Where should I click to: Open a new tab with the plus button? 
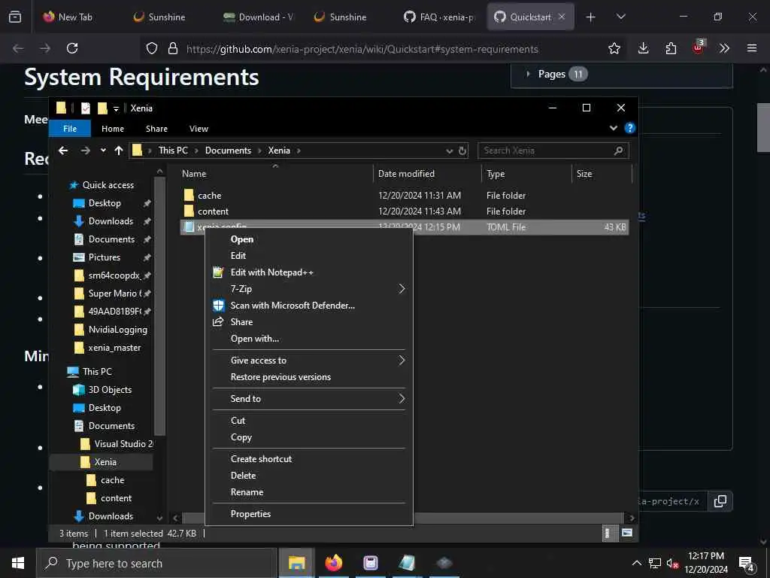591,17
